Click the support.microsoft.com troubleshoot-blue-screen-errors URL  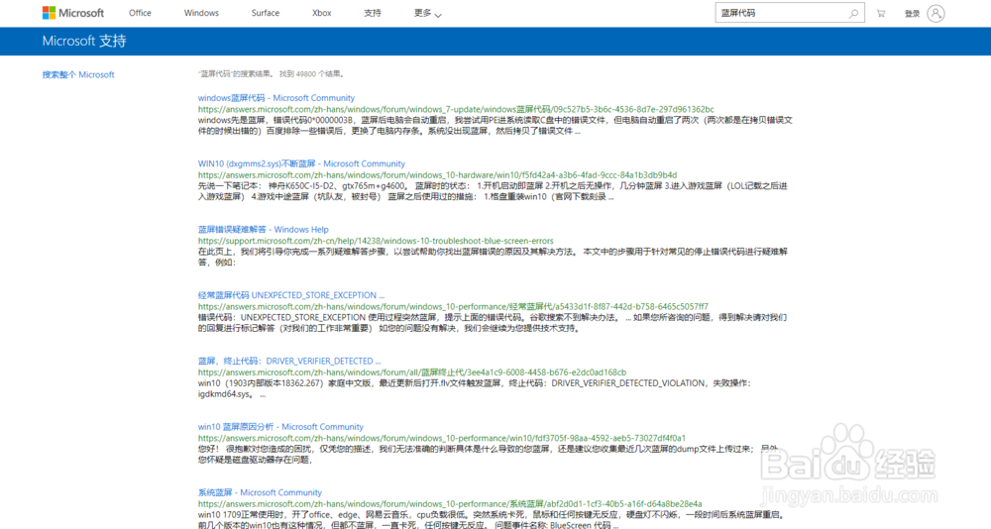376,241
